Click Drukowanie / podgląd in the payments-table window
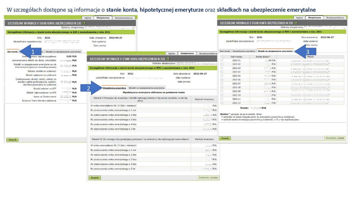The image size is (354, 201). coord(335,138)
